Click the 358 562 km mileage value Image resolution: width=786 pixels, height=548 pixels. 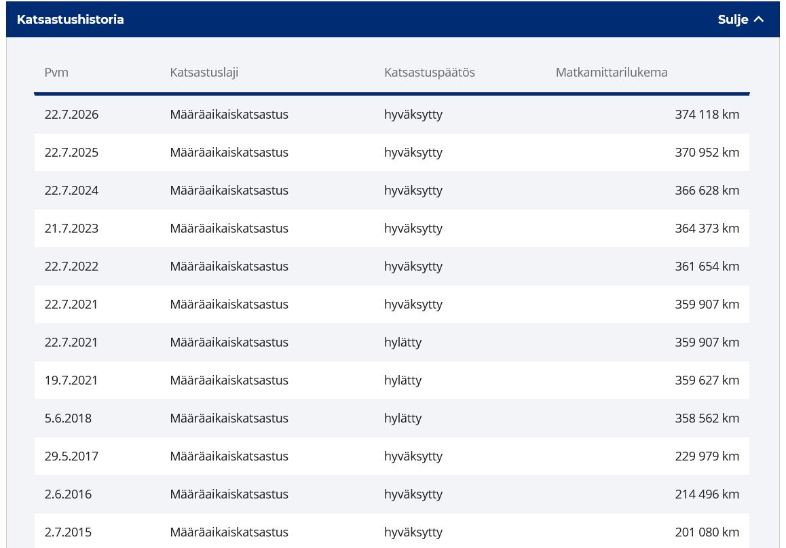(707, 418)
